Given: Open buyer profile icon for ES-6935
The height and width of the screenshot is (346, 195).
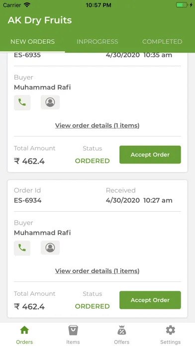Looking at the screenshot, I should [50, 102].
